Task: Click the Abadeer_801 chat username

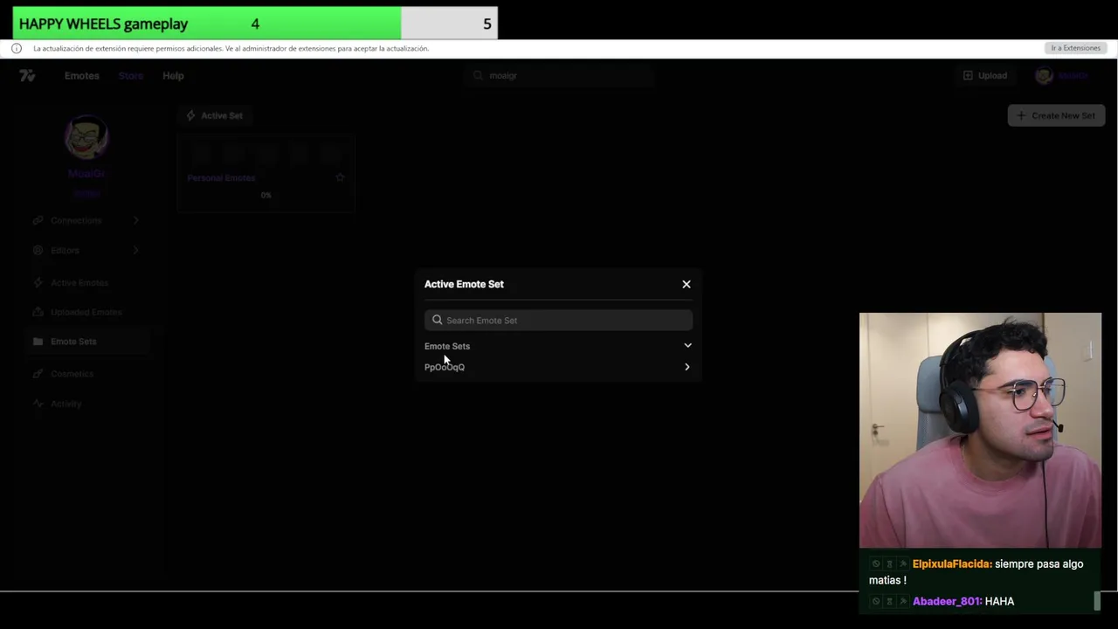Action: (x=947, y=602)
